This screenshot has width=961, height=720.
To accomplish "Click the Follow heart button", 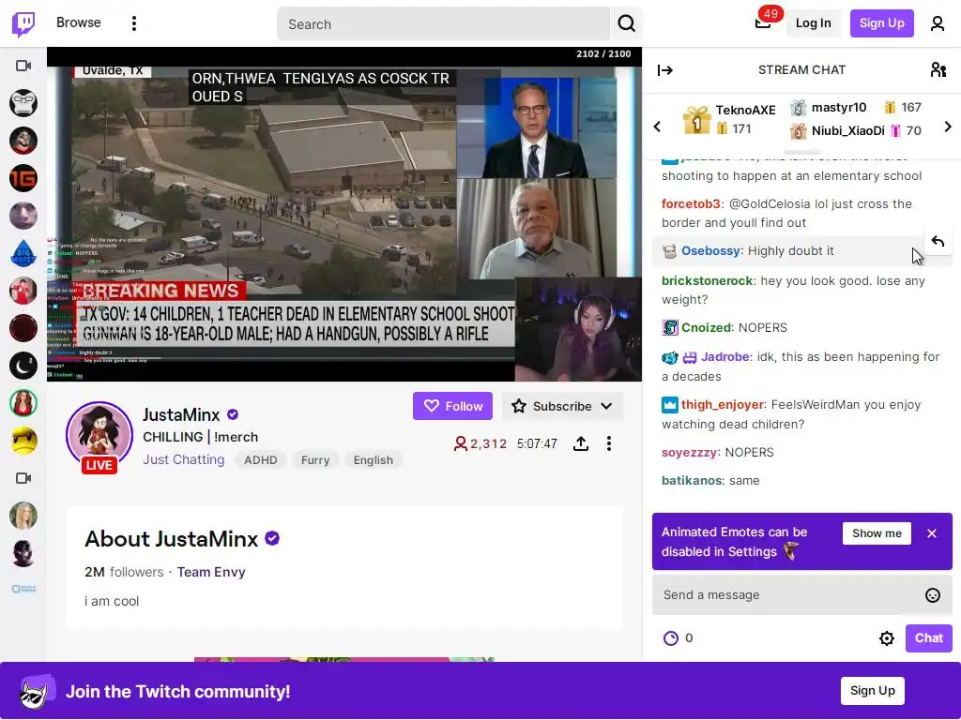I will point(452,406).
